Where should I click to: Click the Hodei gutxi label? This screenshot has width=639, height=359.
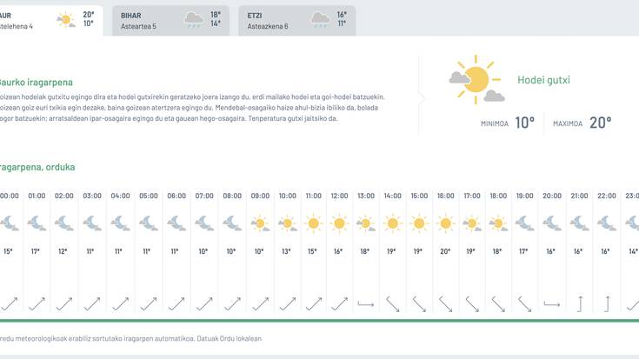coord(543,80)
